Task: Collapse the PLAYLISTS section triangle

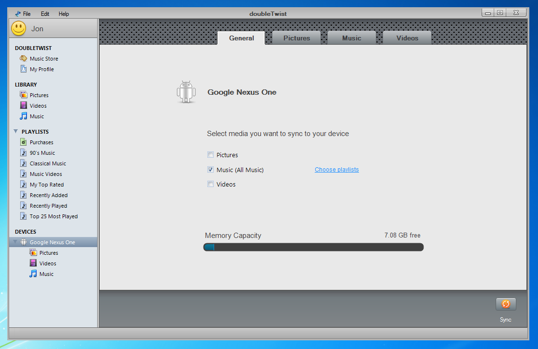Action: [x=16, y=131]
